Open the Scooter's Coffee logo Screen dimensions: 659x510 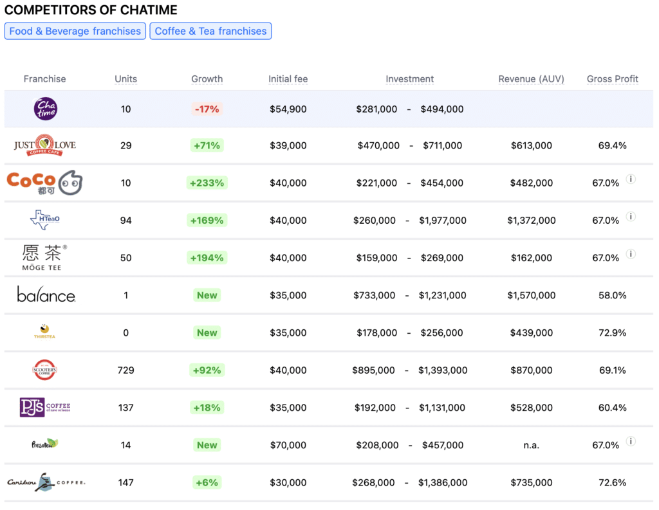click(44, 370)
